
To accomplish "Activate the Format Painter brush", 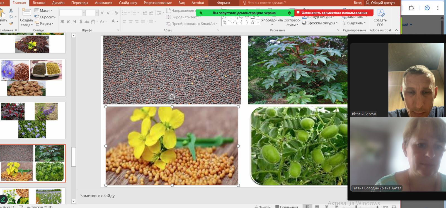I will (11, 23).
